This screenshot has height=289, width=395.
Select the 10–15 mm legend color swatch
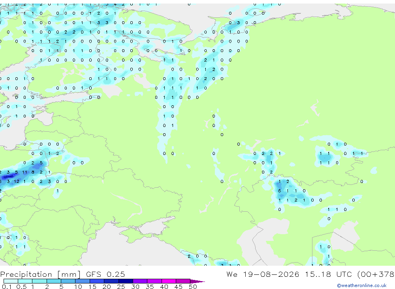(83, 281)
